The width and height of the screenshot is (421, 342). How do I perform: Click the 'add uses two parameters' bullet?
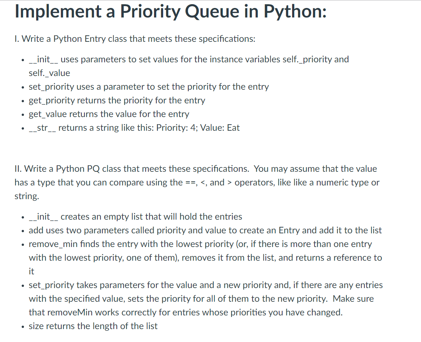[x=205, y=230]
